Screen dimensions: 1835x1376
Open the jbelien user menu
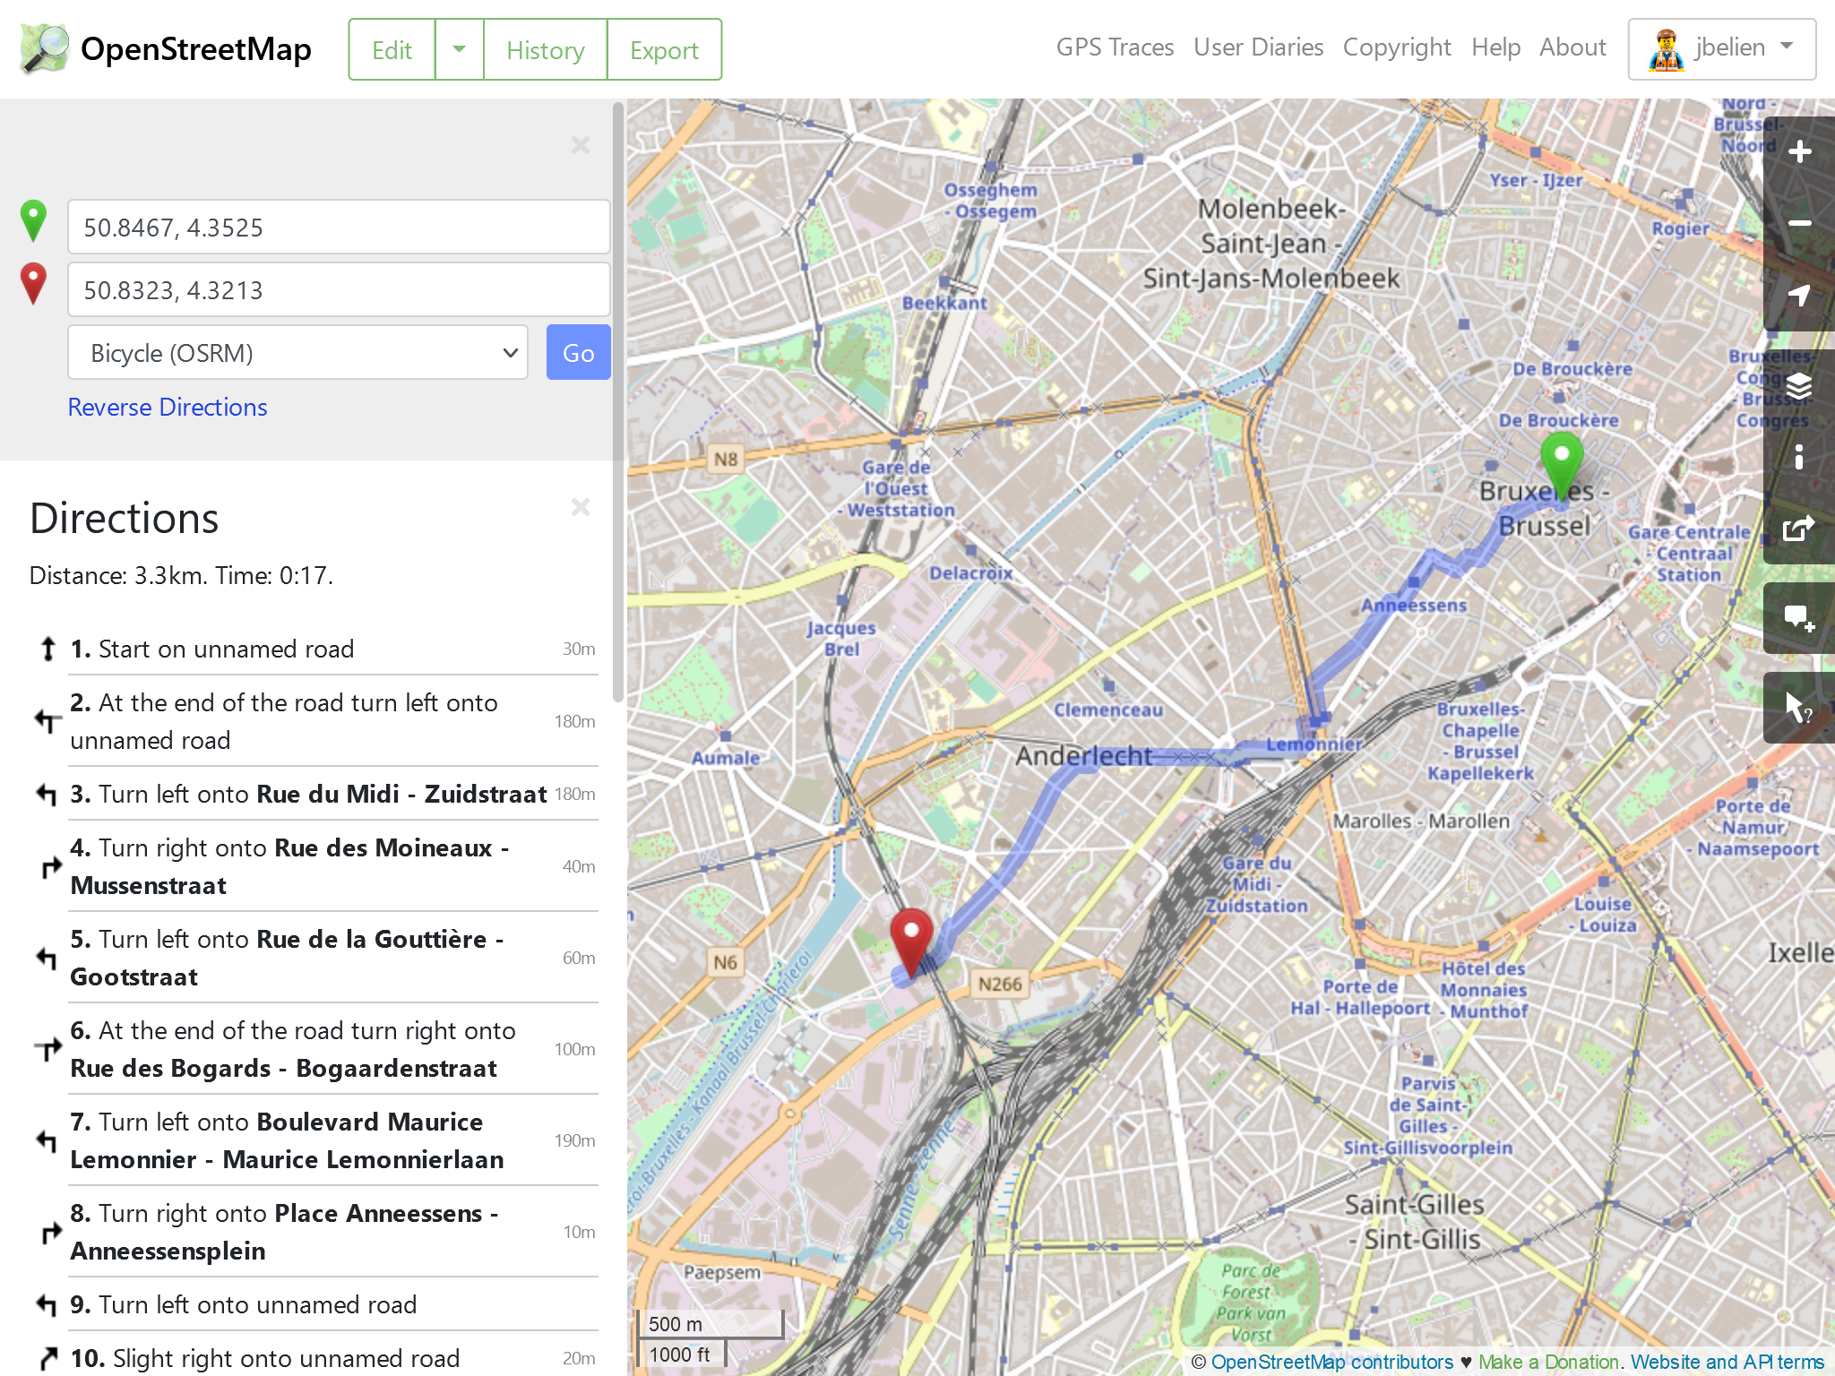[x=1721, y=48]
